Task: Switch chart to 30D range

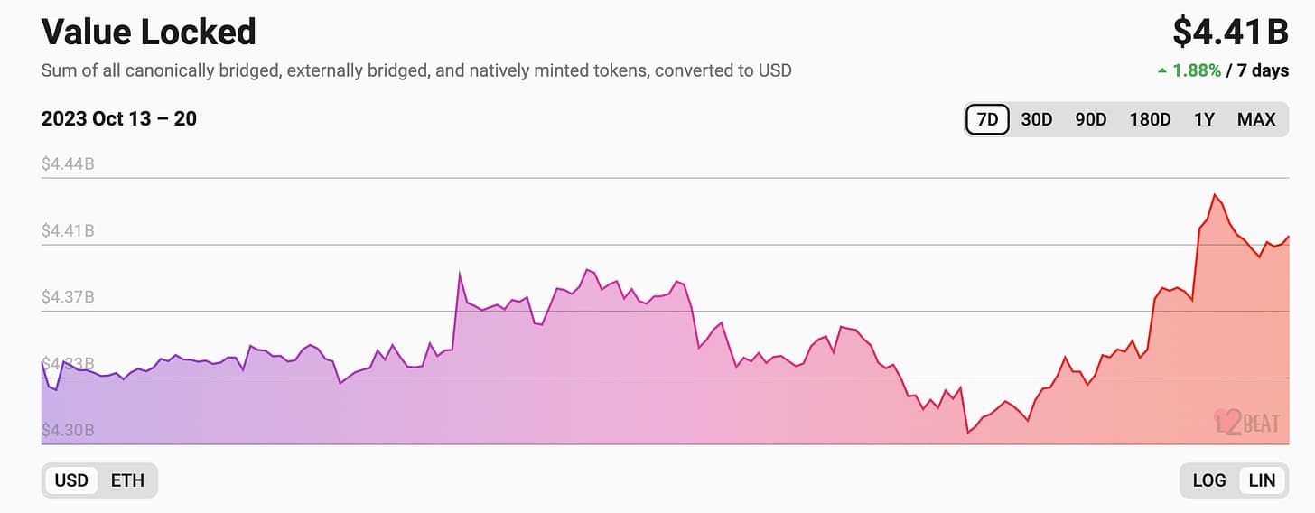Action: coord(1037,119)
